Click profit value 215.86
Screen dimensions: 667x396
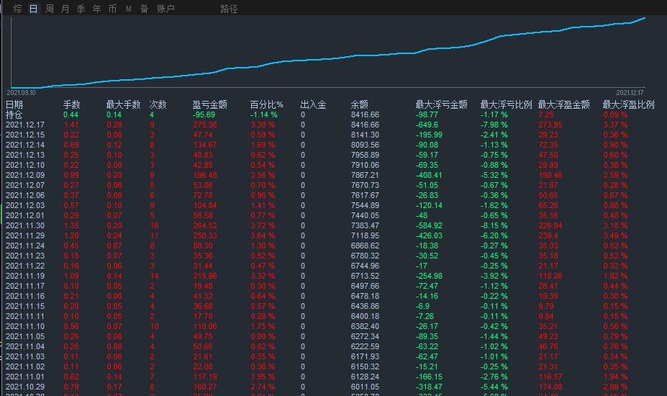(204, 276)
